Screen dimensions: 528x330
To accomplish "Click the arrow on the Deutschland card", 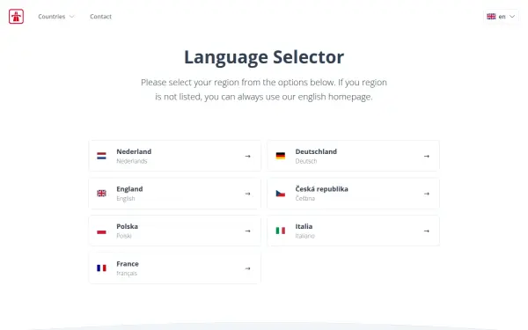I will (x=427, y=157).
